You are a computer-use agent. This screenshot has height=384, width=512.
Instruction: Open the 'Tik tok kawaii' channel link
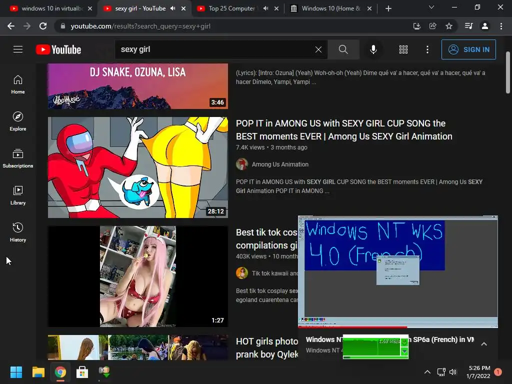pos(274,273)
